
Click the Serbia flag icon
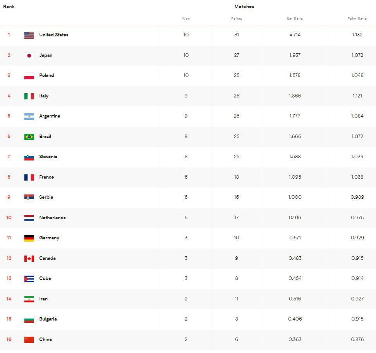pos(29,198)
